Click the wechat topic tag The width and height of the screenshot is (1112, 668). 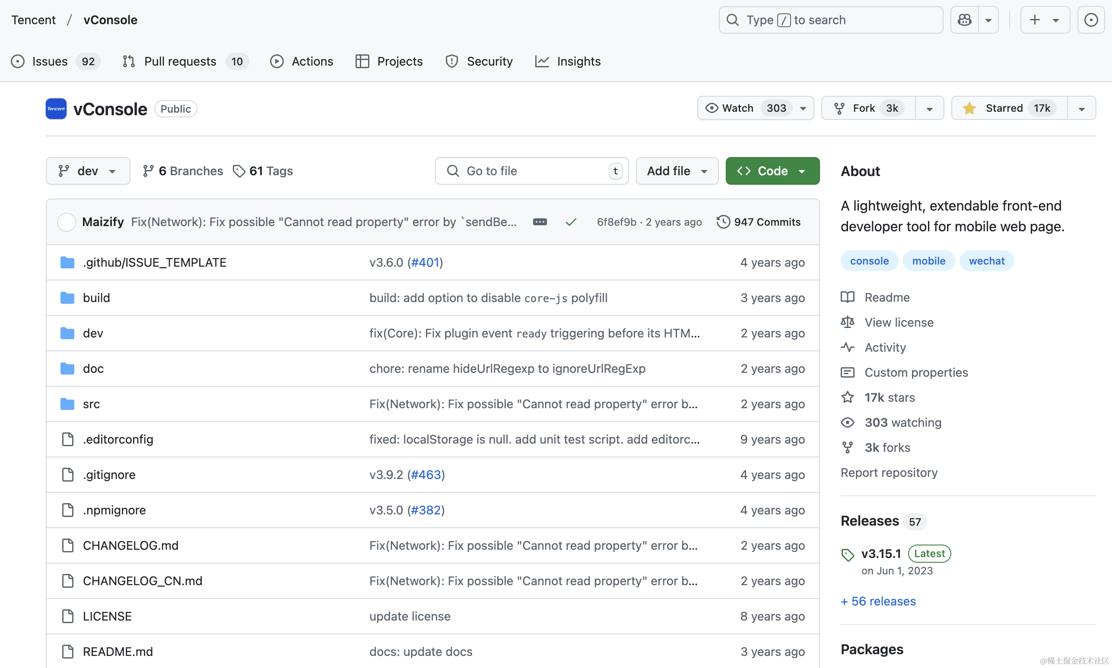click(986, 261)
